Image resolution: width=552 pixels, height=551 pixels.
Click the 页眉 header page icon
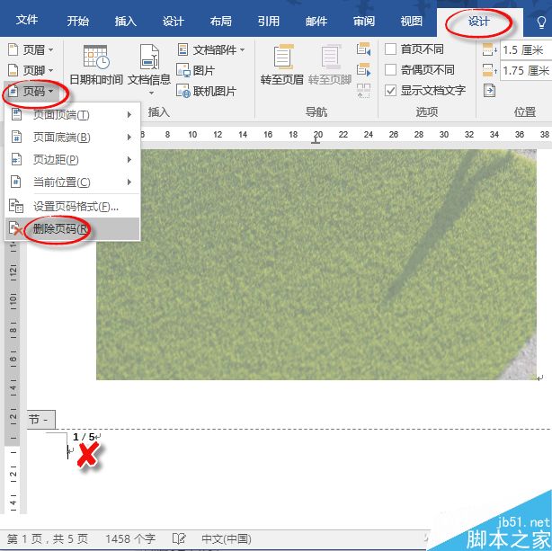13,49
